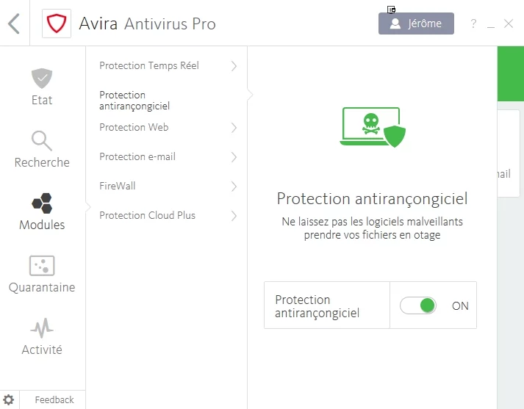The width and height of the screenshot is (524, 409).
Task: Open the Etat shield icon
Action: [x=42, y=78]
